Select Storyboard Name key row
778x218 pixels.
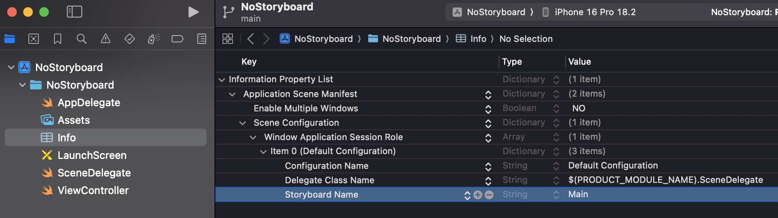pos(321,195)
